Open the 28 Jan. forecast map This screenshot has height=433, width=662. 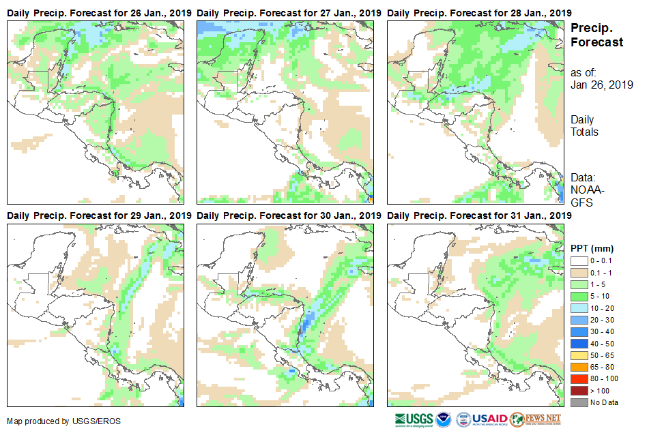click(476, 112)
